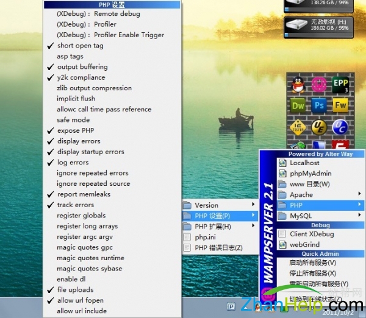The image size is (366, 318).
Task: Launch EditPlus EPP 3 icon
Action: click(340, 84)
